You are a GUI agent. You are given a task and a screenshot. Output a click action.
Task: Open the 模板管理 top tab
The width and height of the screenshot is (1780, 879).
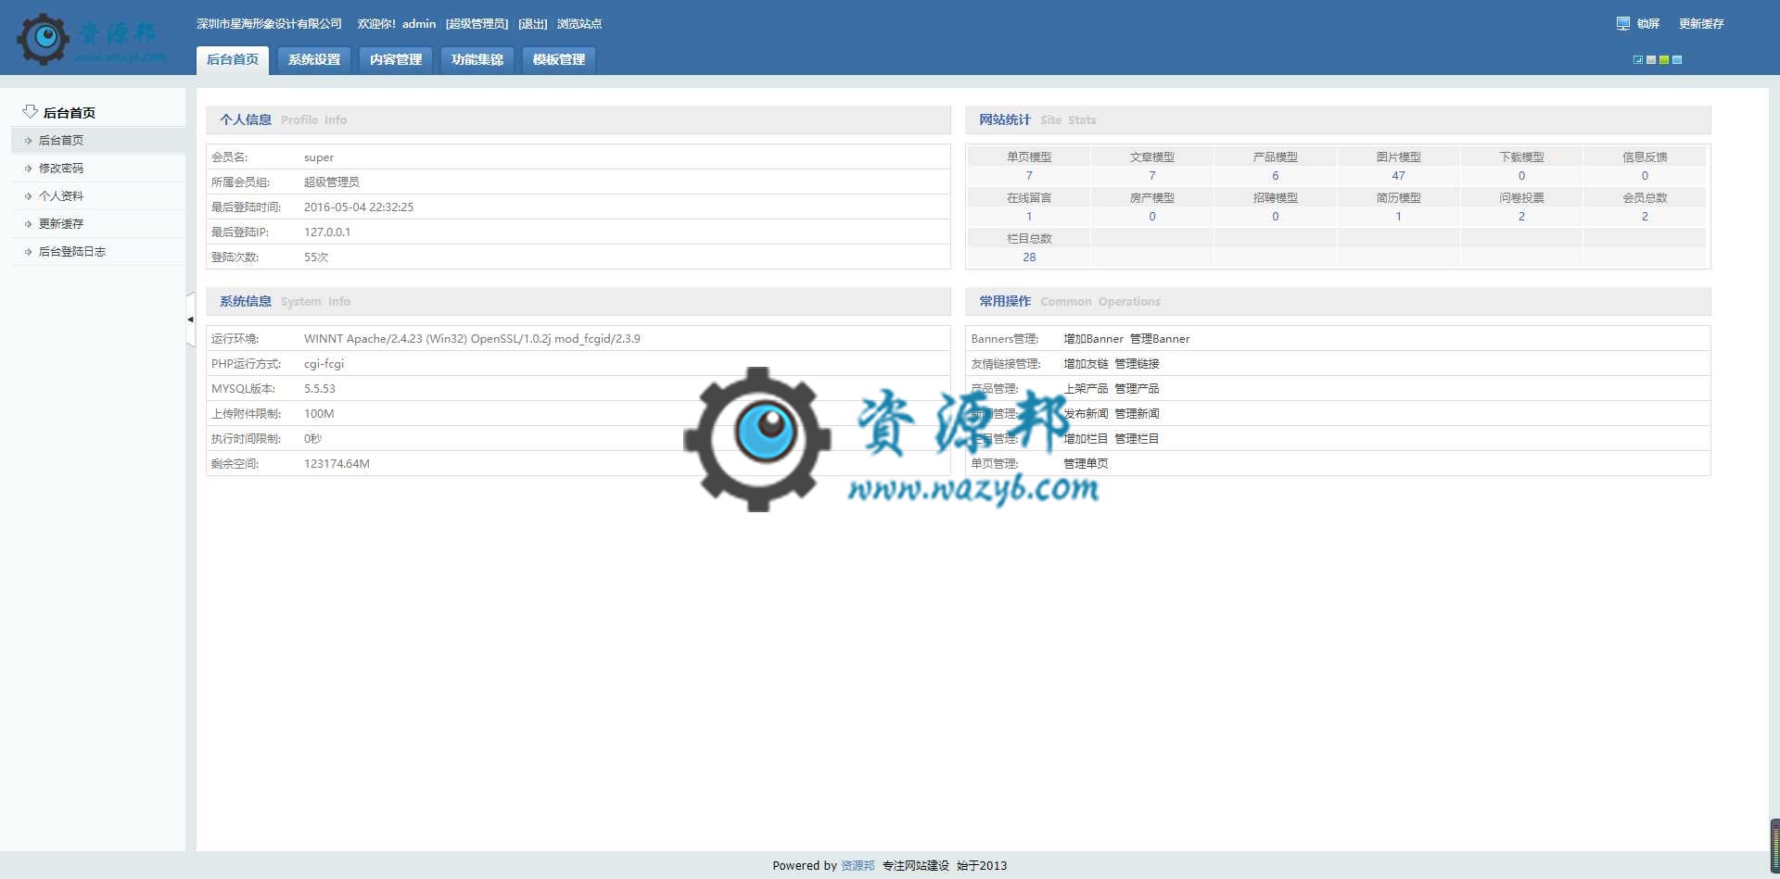click(x=559, y=60)
